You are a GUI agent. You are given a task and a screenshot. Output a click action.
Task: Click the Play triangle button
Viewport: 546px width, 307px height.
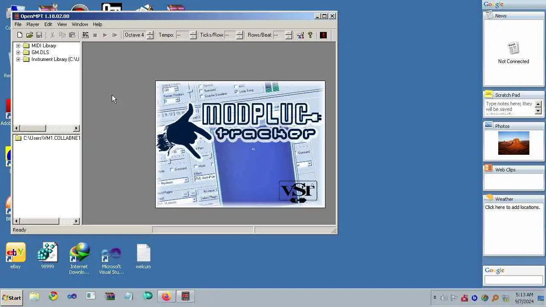(x=105, y=35)
